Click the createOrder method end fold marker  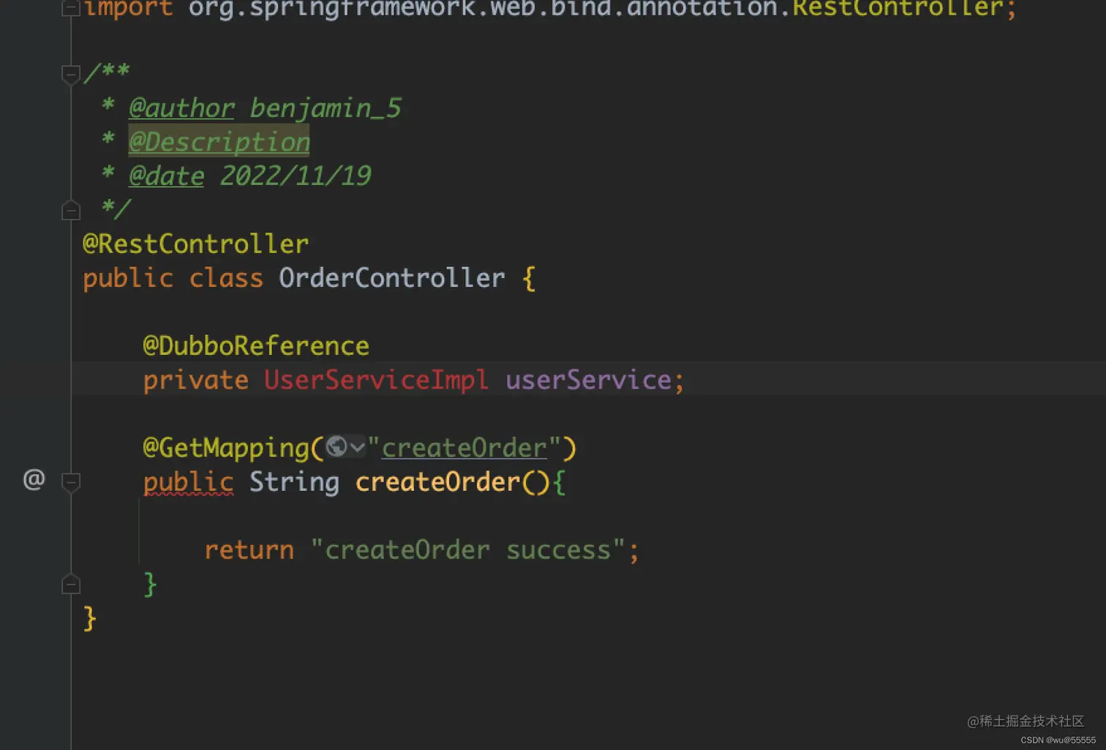tap(71, 584)
